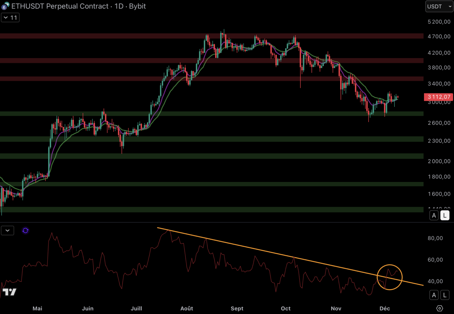Click the ETHUSDT Perpetual Contract title
The image size is (454, 314).
click(60, 6)
